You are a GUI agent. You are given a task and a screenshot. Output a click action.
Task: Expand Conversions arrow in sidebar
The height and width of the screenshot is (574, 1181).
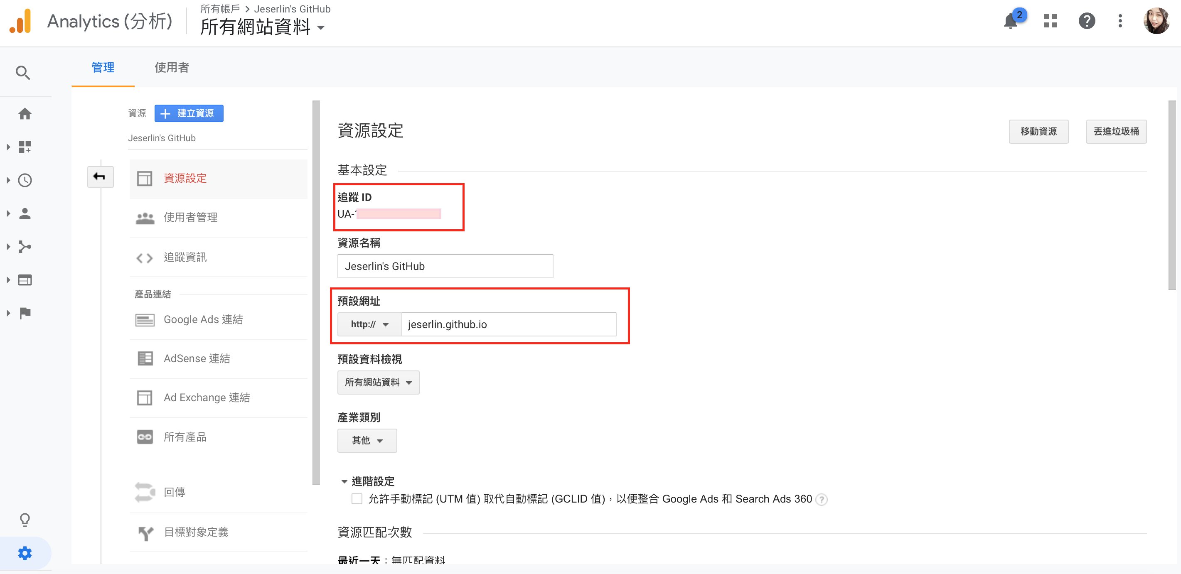[8, 313]
